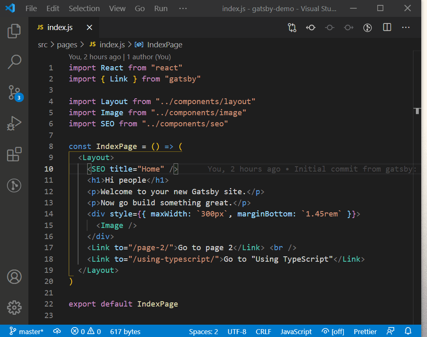
Task: Click the compare changes icon in editor toolbar
Action: pos(292,28)
